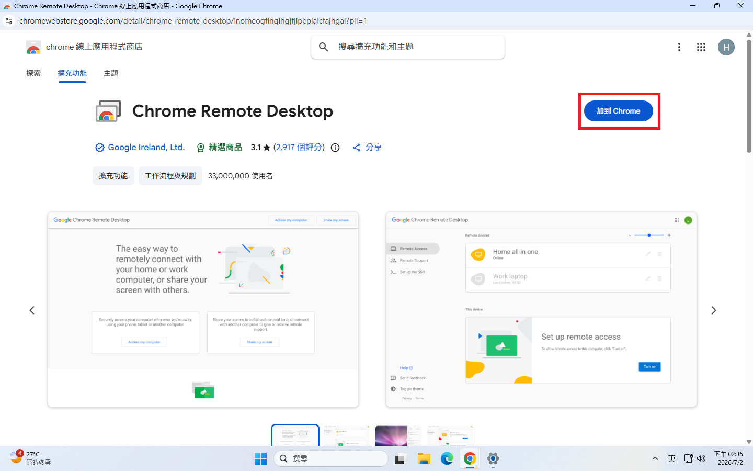Click the page vertical scrollbar thumb

[749, 96]
